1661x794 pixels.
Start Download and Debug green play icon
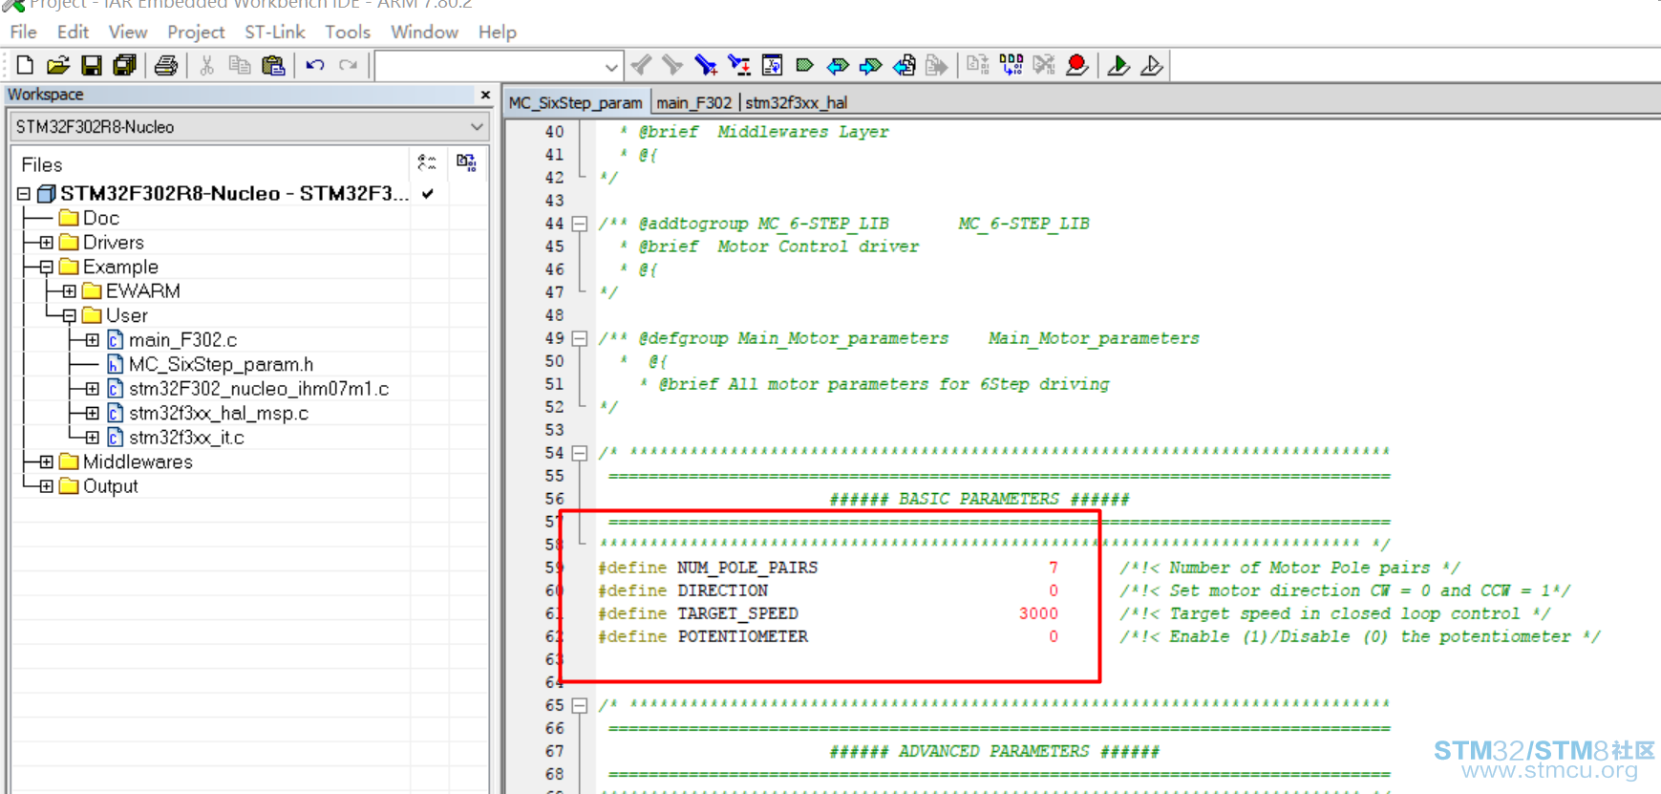point(1118,65)
